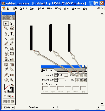This screenshot has width=105, height=111.
Task: Open the Stroke palette flyout menu
Action: (86, 70)
